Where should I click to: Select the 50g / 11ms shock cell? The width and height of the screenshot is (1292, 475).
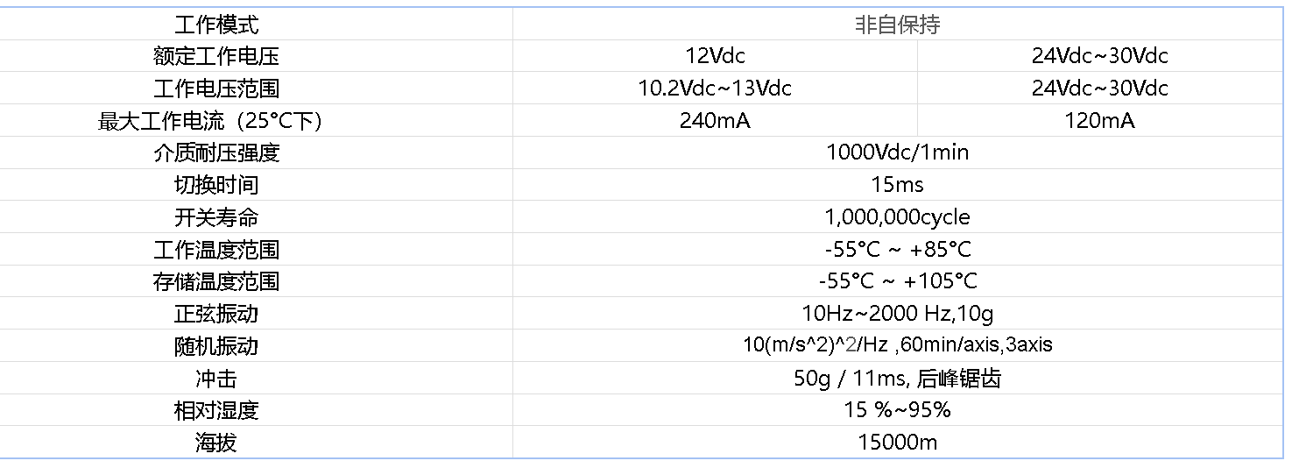[x=898, y=378]
